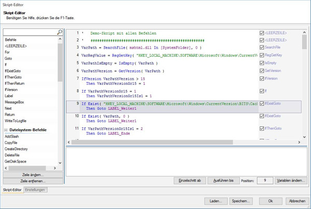This screenshot has width=311, height=209.
Task: Disable the IfVersion line checkbox
Action: [x=262, y=79]
